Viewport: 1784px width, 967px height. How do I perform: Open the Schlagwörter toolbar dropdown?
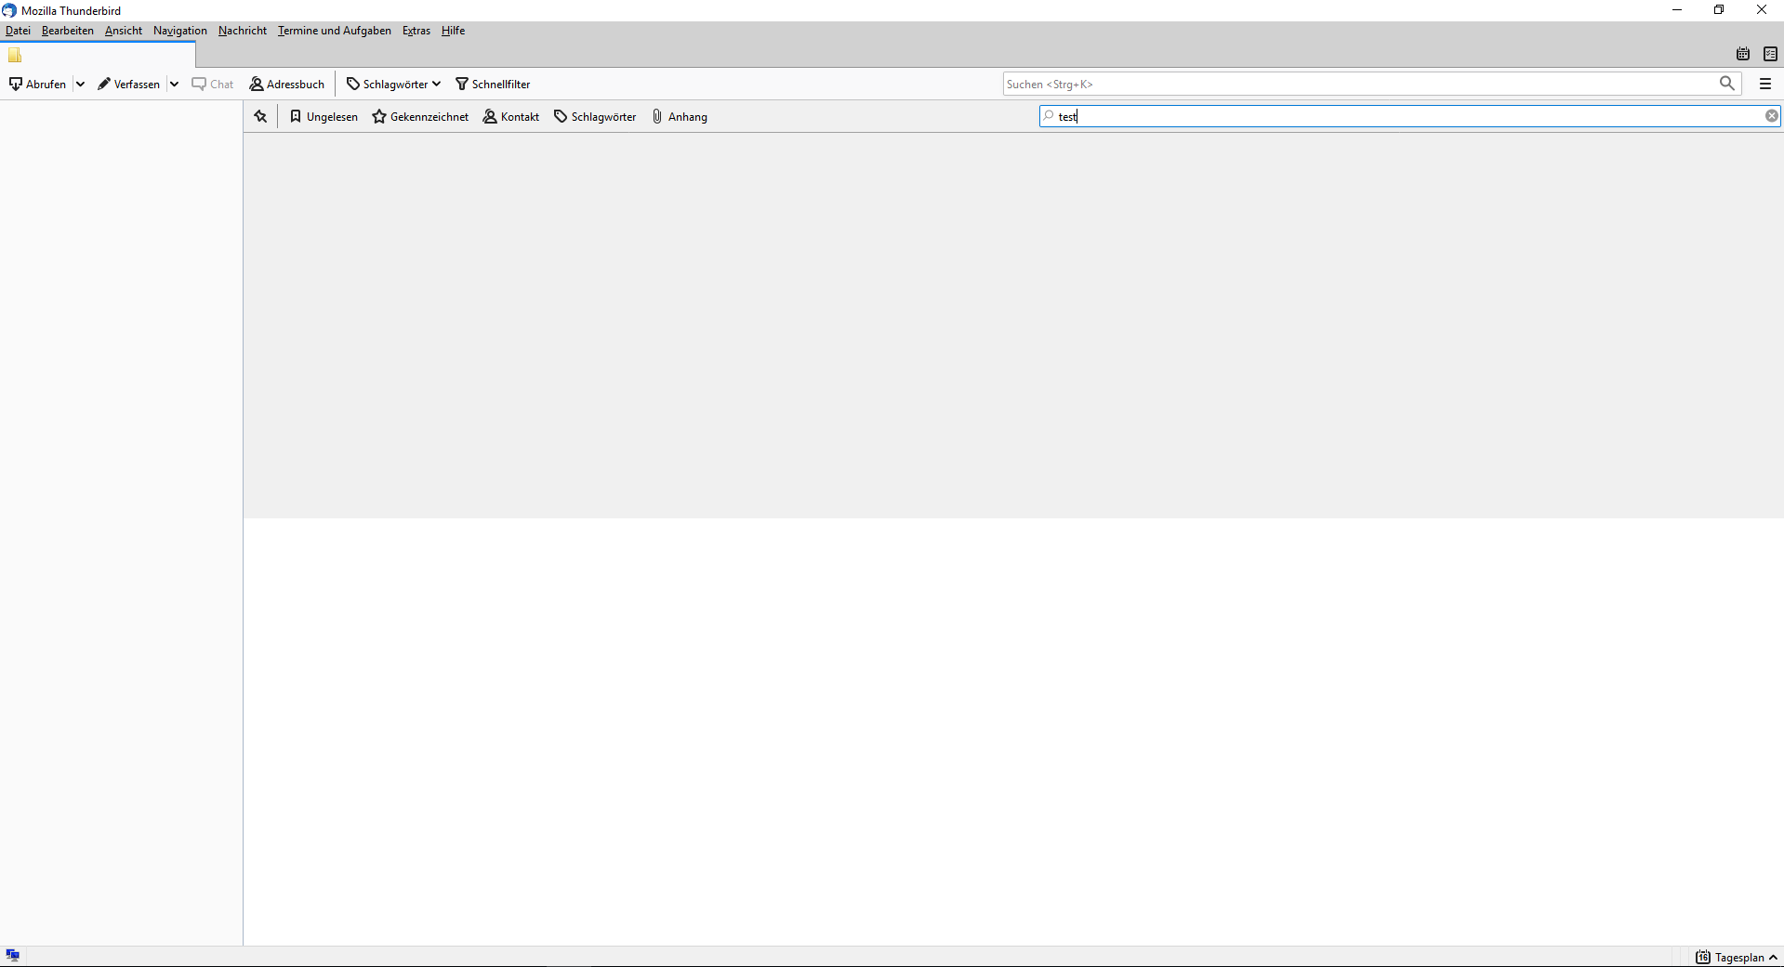coord(393,84)
